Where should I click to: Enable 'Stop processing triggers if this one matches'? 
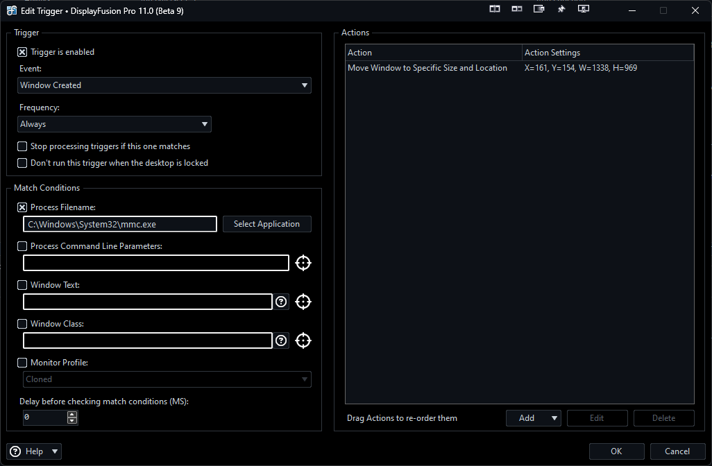click(22, 146)
